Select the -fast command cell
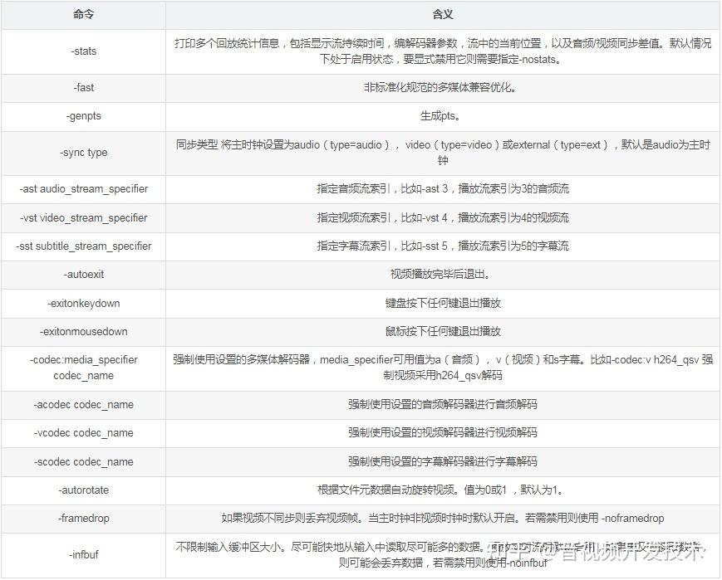 [83, 88]
